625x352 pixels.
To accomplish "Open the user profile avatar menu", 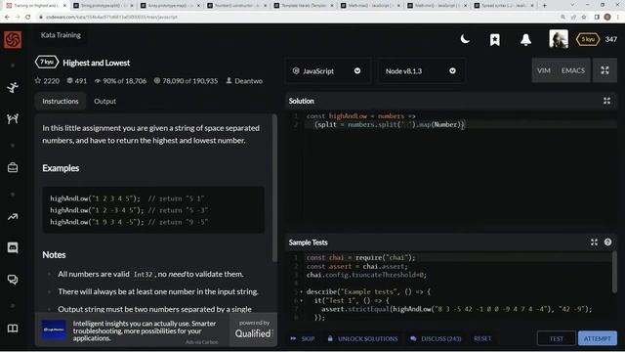I will click(x=559, y=39).
